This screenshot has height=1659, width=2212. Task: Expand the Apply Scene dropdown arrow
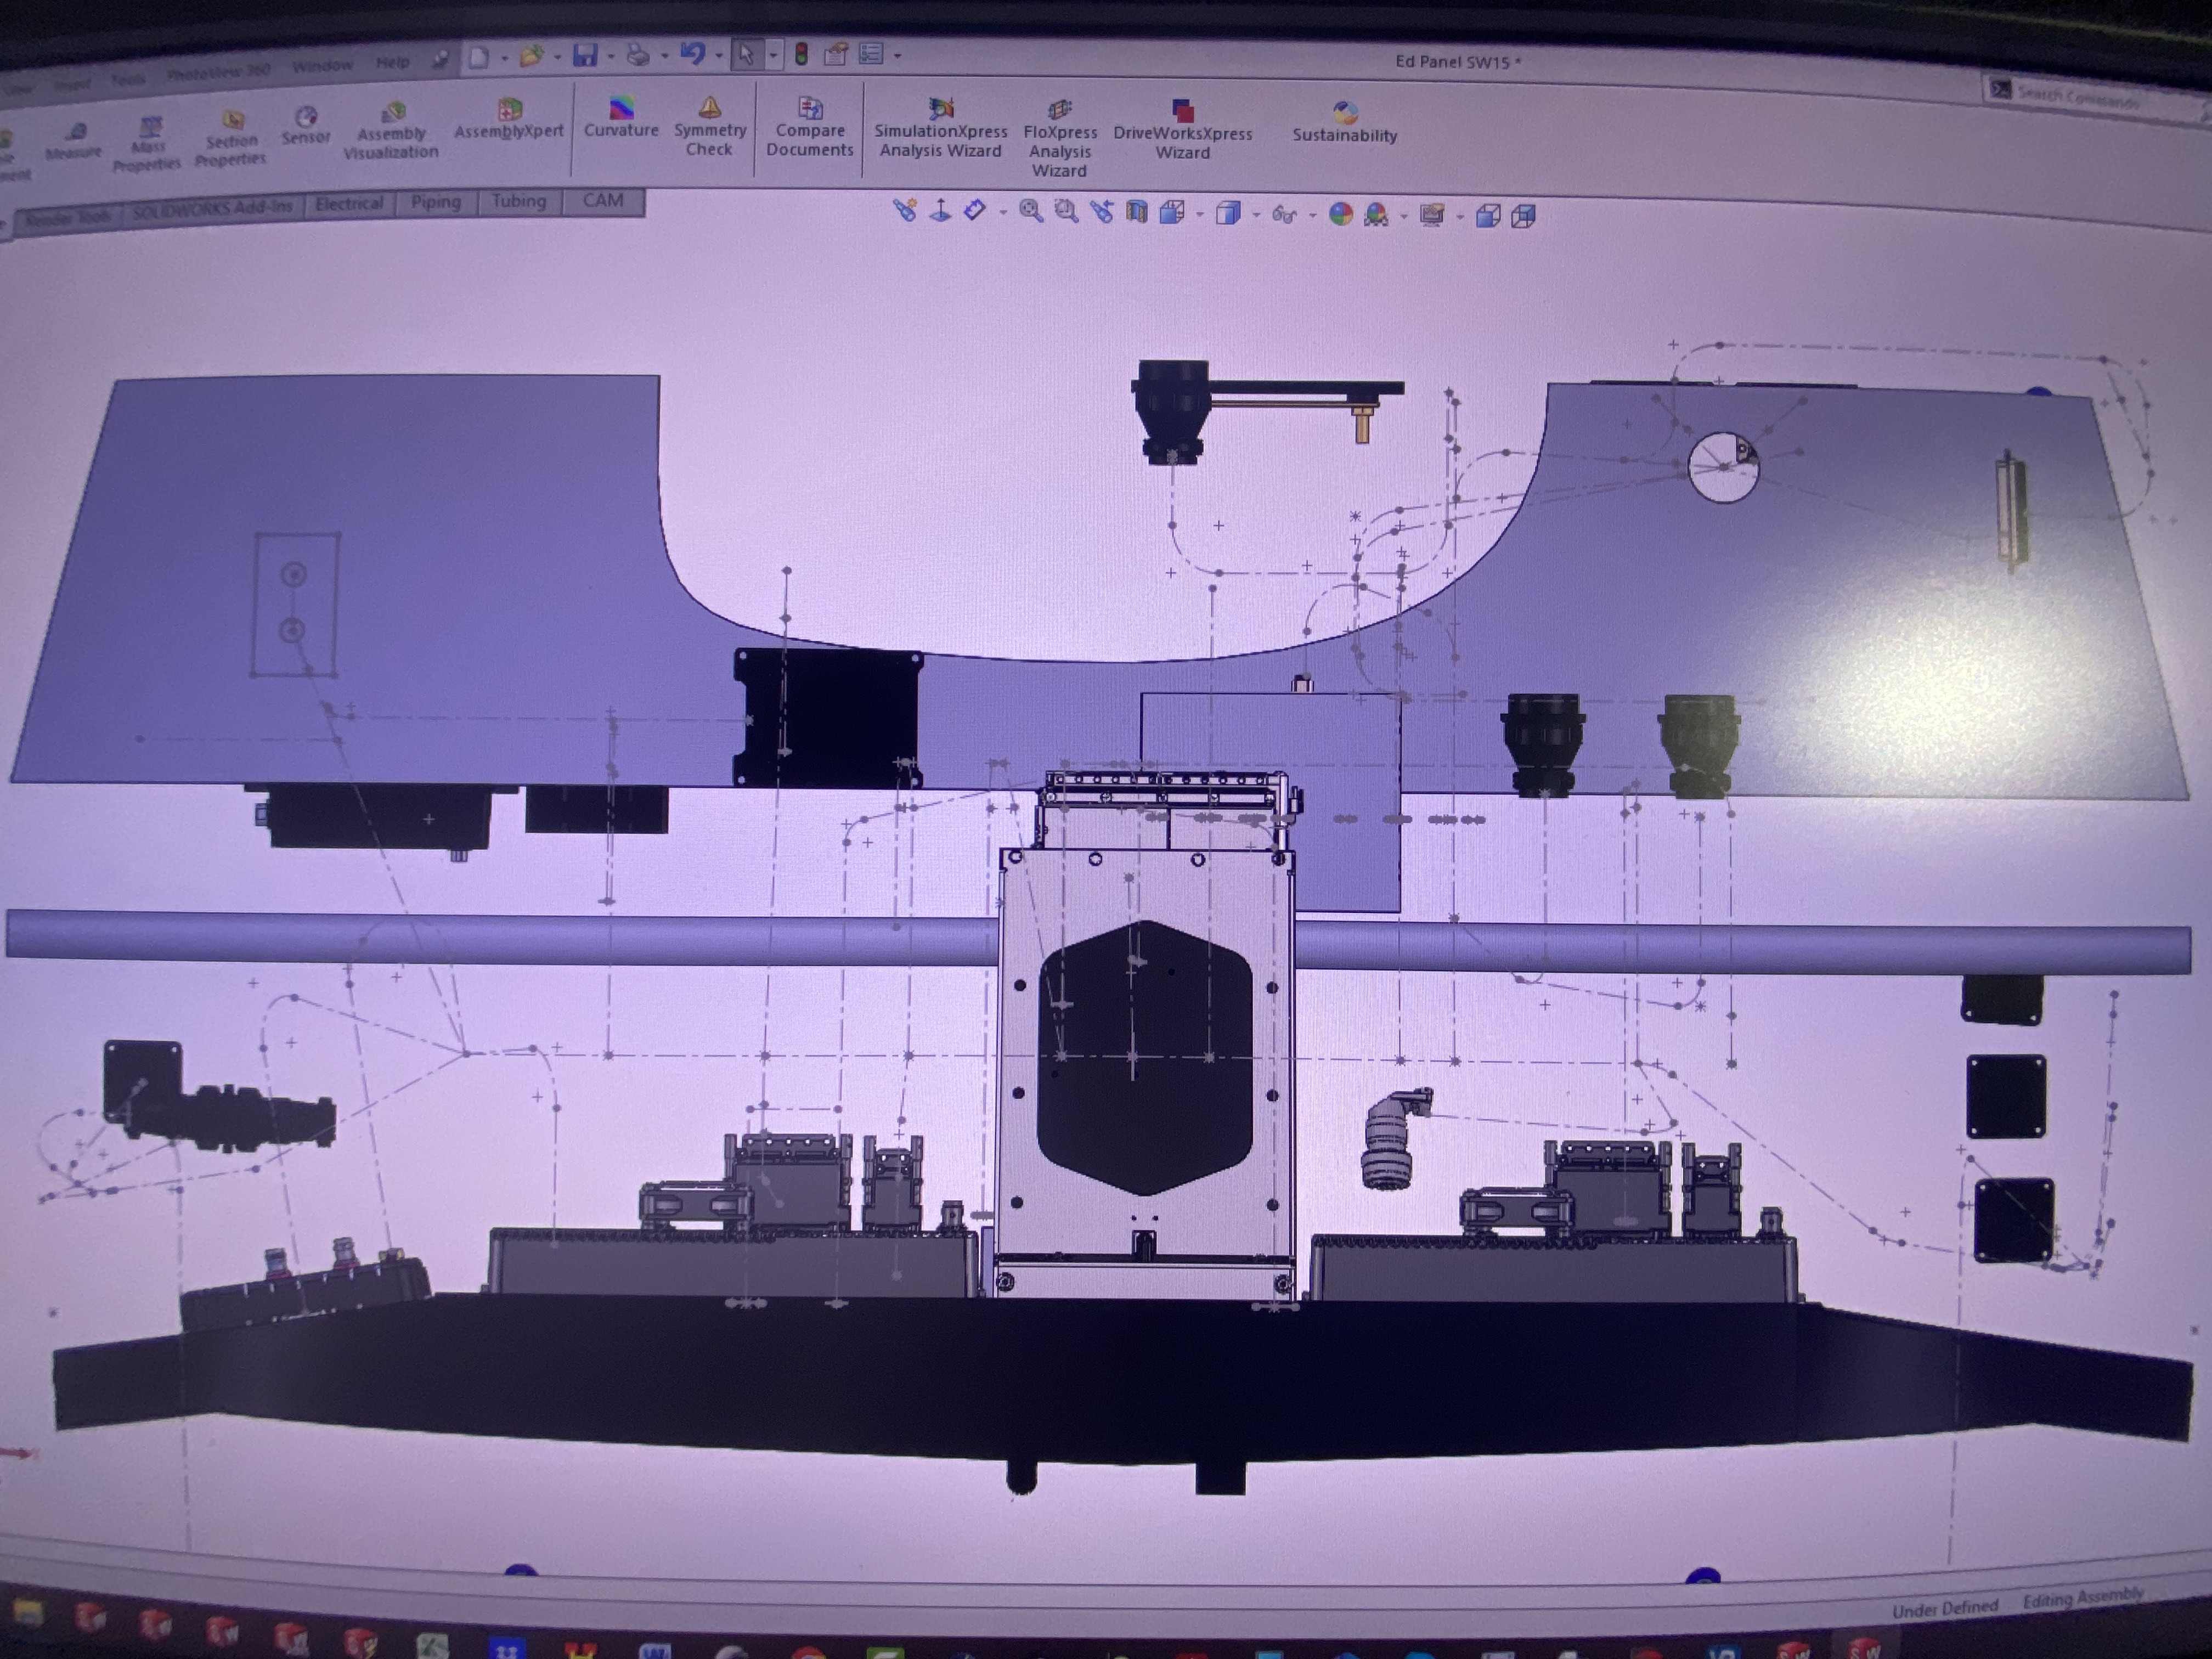tap(1404, 217)
